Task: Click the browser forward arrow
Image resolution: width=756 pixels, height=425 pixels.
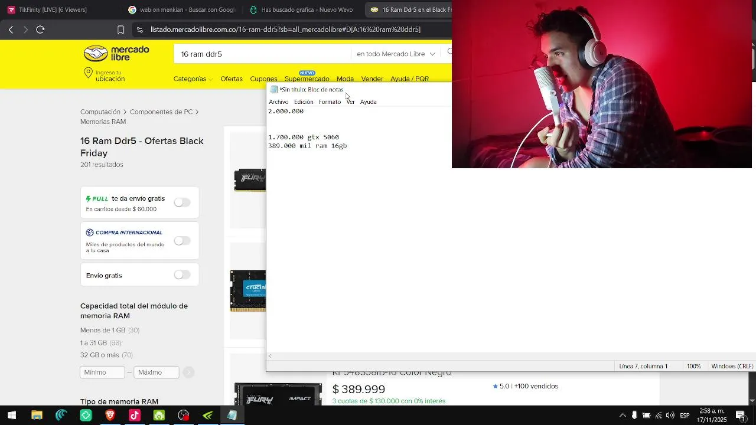Action: coord(25,30)
